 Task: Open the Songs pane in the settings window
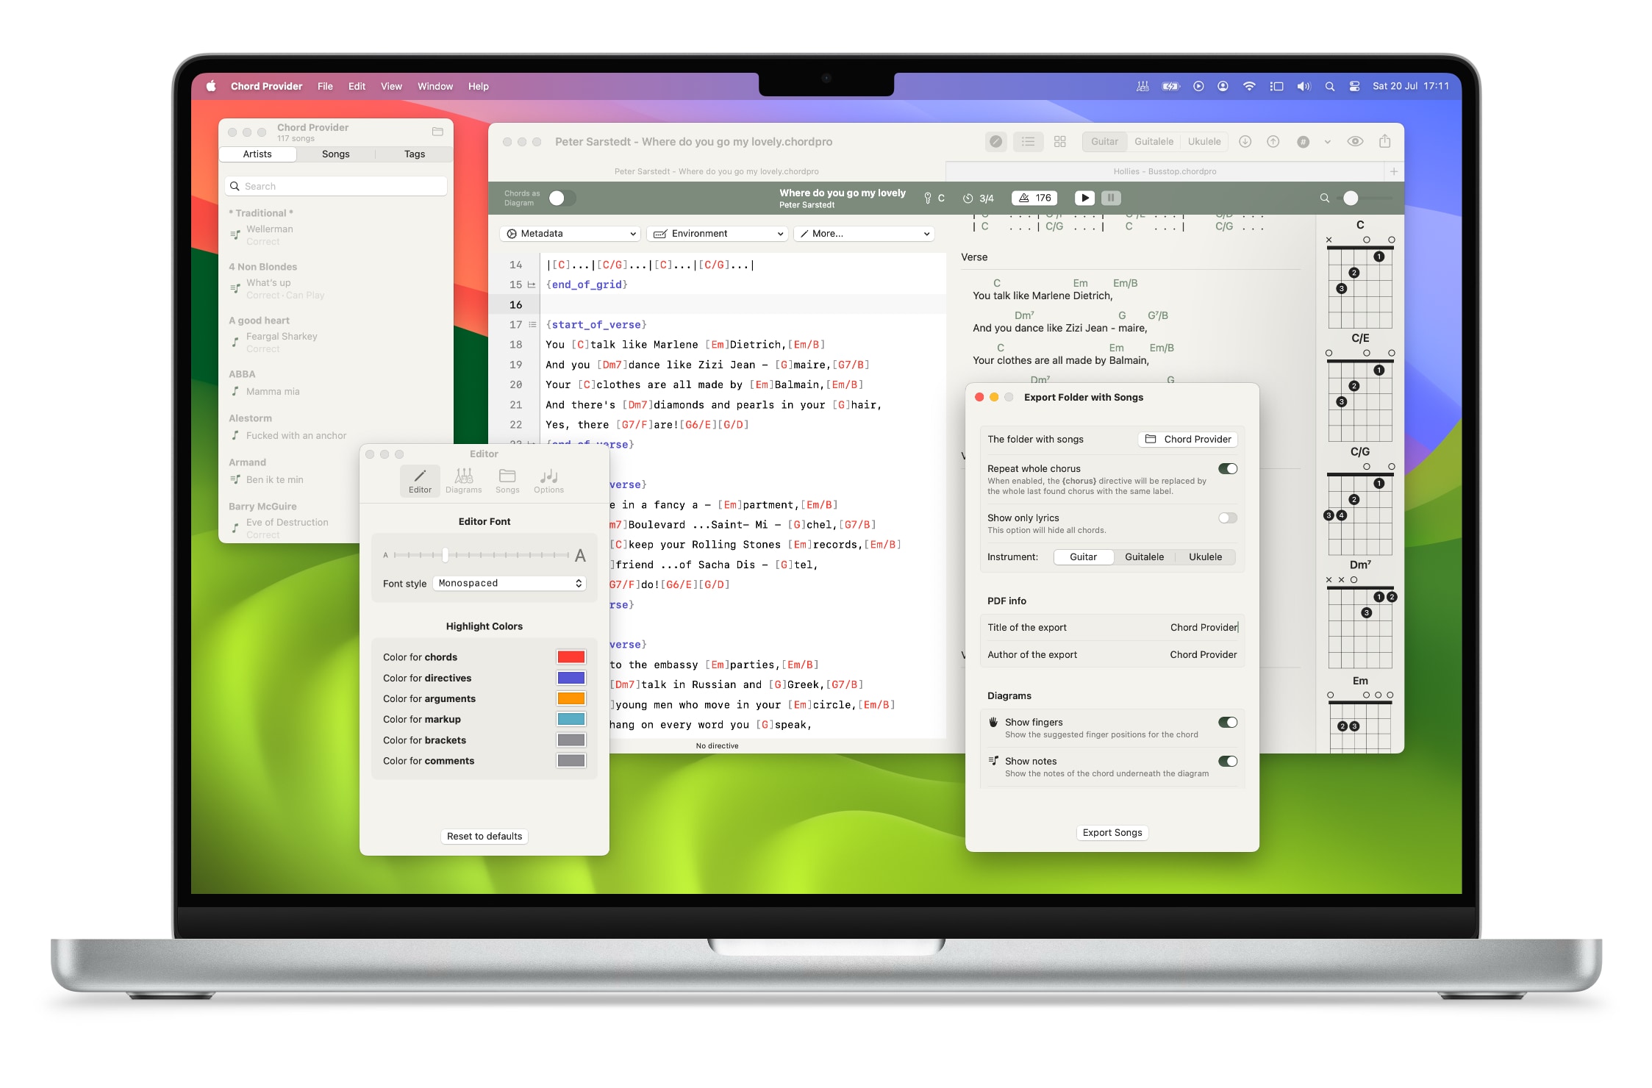click(507, 481)
